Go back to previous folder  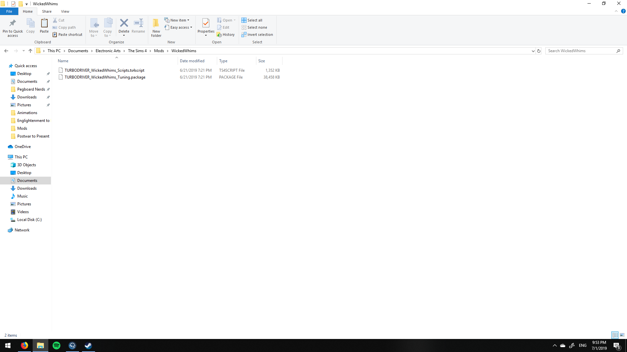pos(6,51)
